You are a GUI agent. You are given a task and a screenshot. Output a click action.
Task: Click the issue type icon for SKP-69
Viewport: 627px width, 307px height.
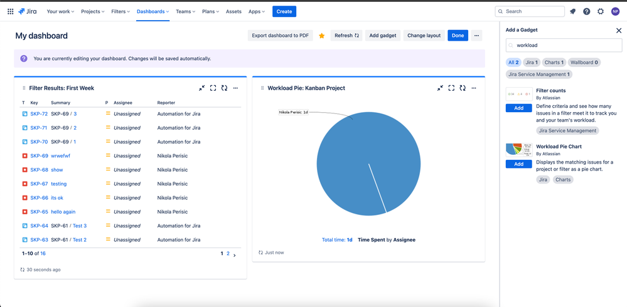click(x=25, y=156)
